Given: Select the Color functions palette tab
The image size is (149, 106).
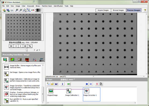Looking at the screenshot, I should click(x=12, y=60).
